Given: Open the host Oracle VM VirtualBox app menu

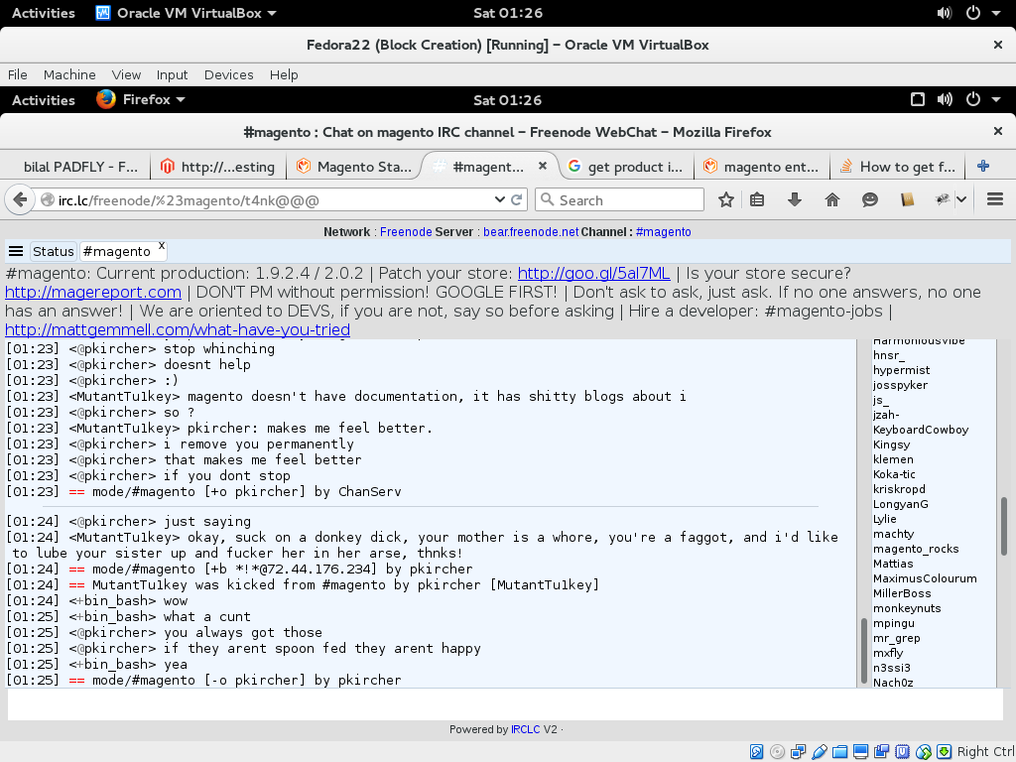Looking at the screenshot, I should [x=186, y=13].
